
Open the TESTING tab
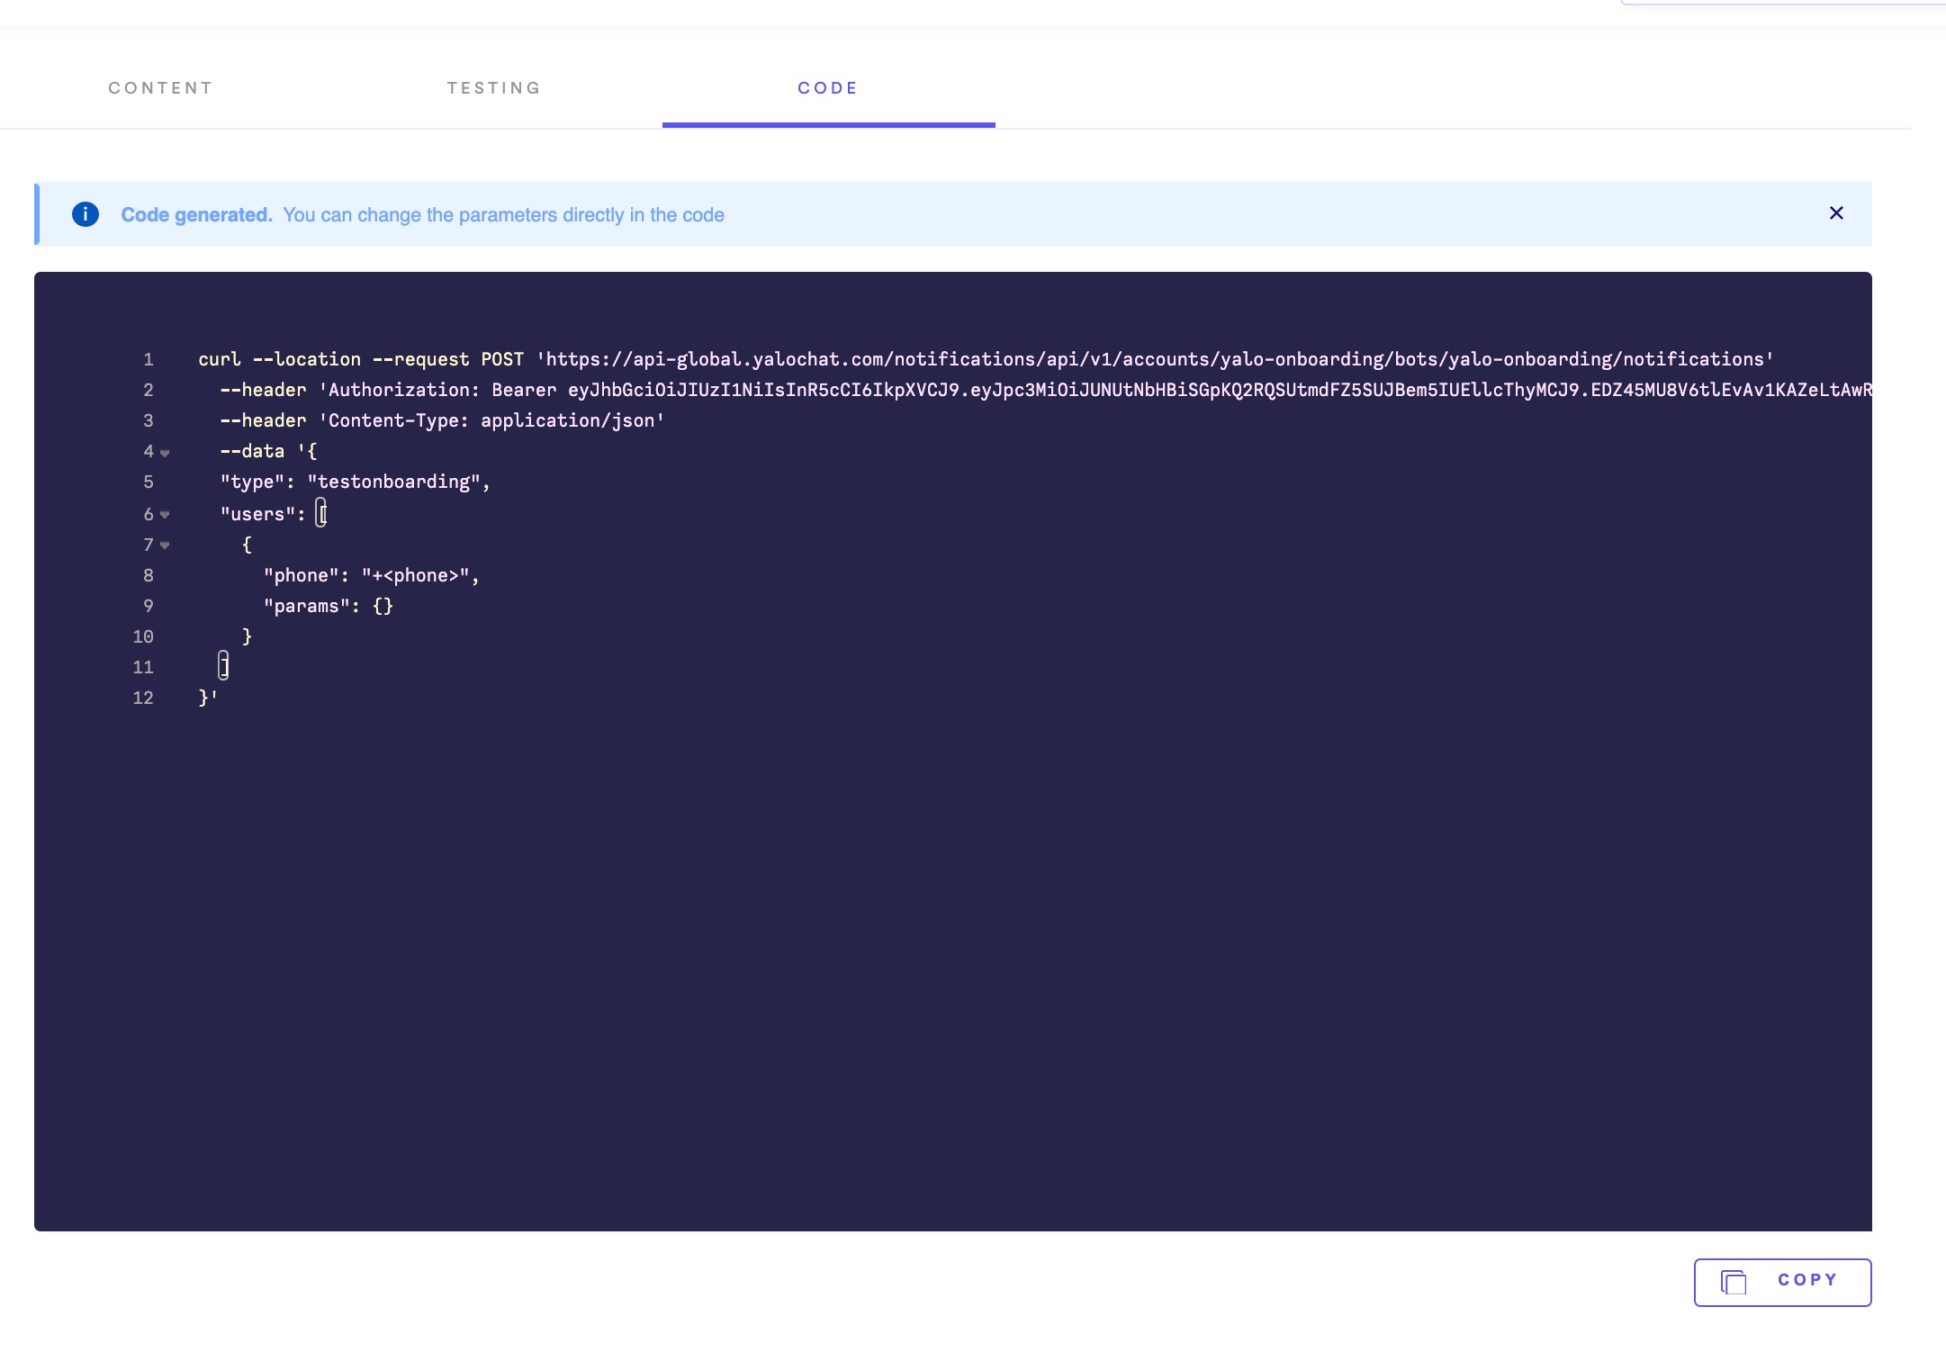coord(494,88)
